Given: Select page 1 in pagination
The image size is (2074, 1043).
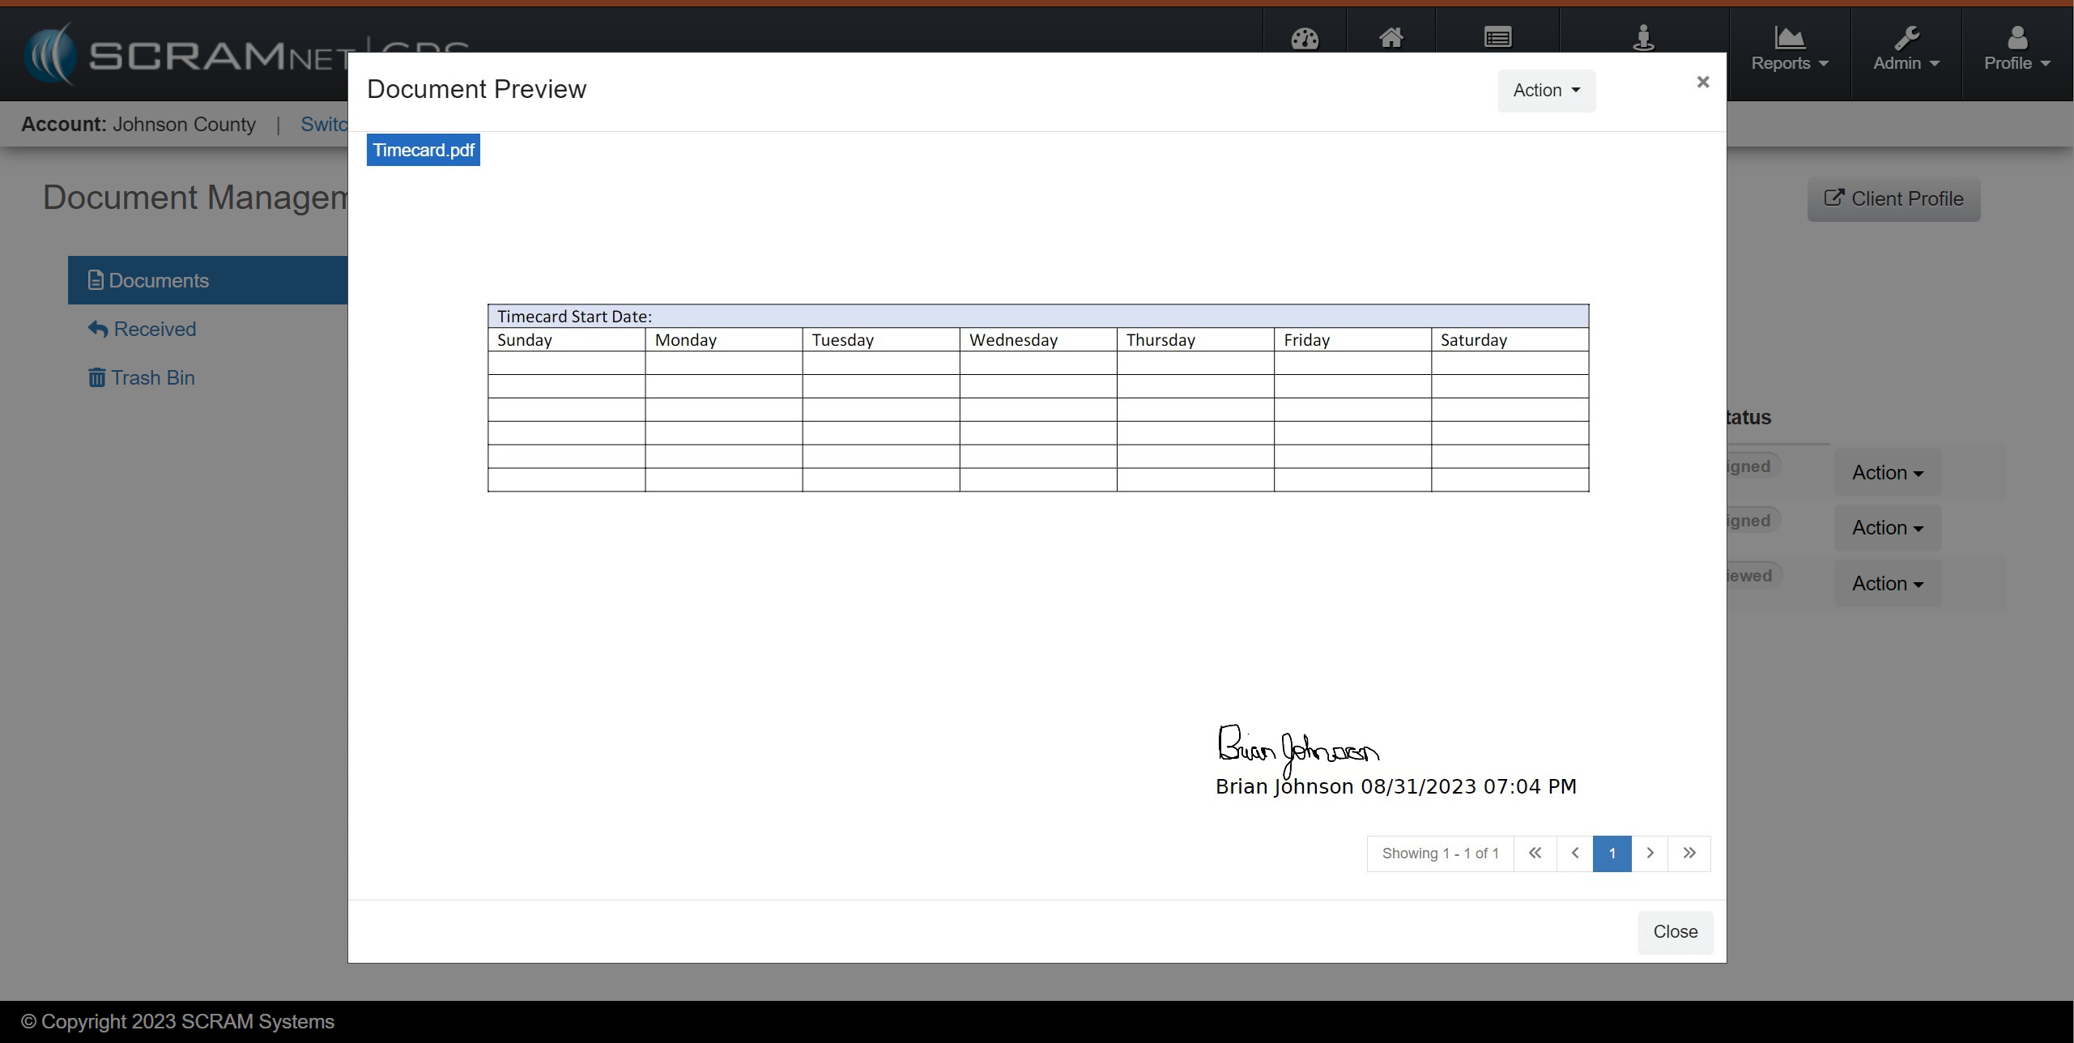Looking at the screenshot, I should 1612,853.
